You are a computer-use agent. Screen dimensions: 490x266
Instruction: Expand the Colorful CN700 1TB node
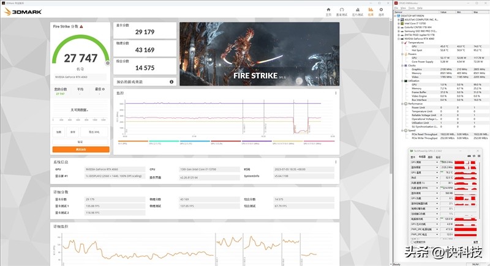pos(399,27)
